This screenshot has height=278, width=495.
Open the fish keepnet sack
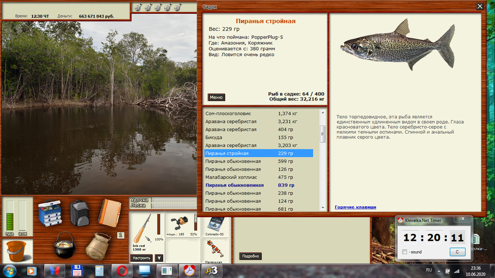(98, 246)
